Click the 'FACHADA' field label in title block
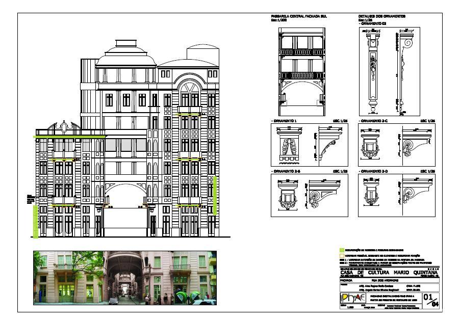460x319 pixels. [346, 280]
